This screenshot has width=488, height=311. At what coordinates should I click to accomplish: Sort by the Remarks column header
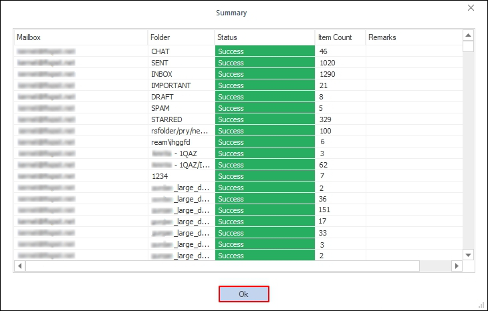[x=414, y=37]
